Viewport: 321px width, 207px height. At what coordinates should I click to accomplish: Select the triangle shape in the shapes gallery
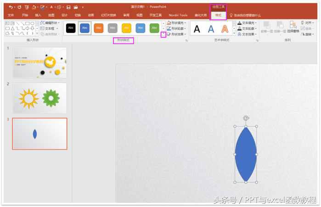click(12, 28)
